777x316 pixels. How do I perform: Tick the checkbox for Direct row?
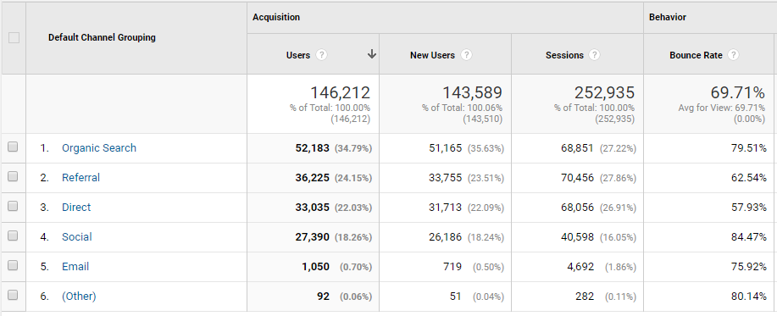13,206
